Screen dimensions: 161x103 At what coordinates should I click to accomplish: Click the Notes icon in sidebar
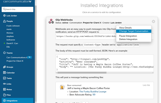click(x=4, y=89)
